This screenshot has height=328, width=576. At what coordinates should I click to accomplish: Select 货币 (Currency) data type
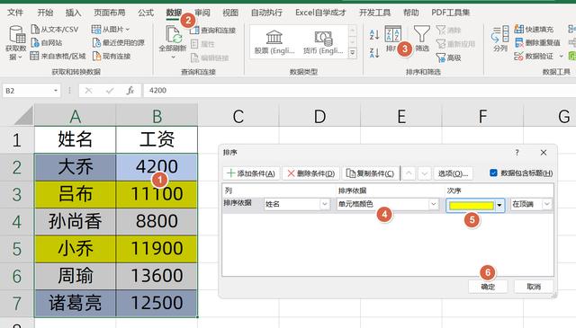click(323, 43)
